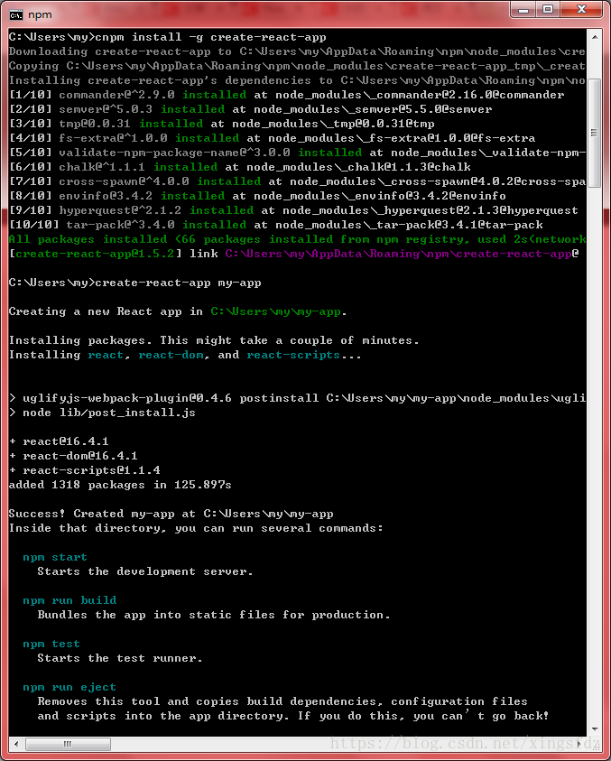This screenshot has width=611, height=761.
Task: Click the horizontal scrollbar left arrow
Action: [16, 744]
